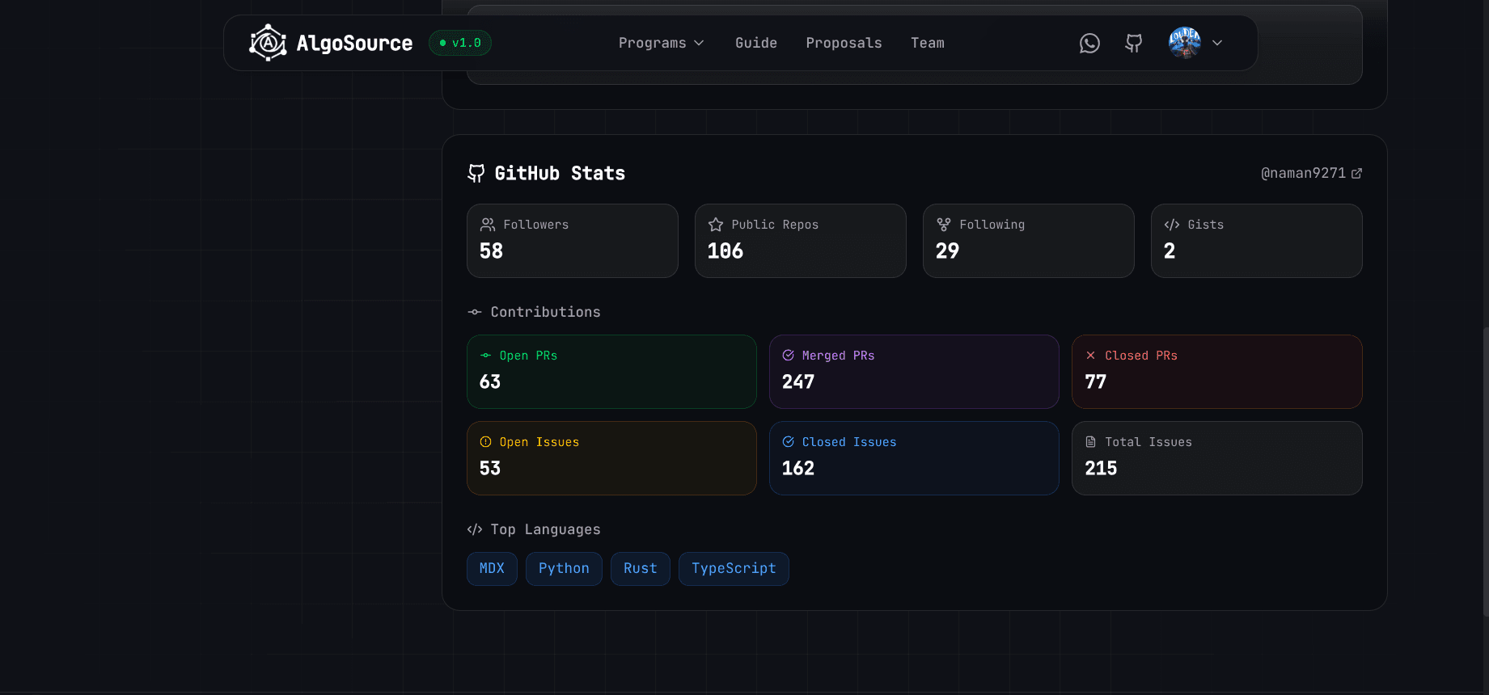Click the Public Repos count 106

tap(725, 251)
